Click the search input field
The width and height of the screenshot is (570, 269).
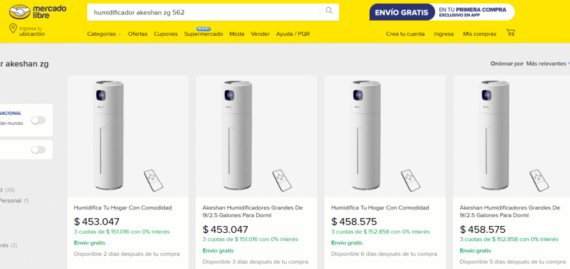[x=203, y=11]
